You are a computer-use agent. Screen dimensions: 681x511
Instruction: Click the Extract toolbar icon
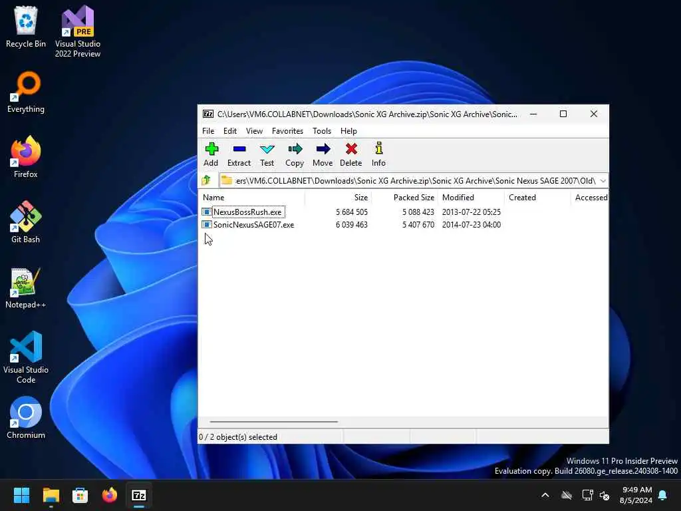239,149
